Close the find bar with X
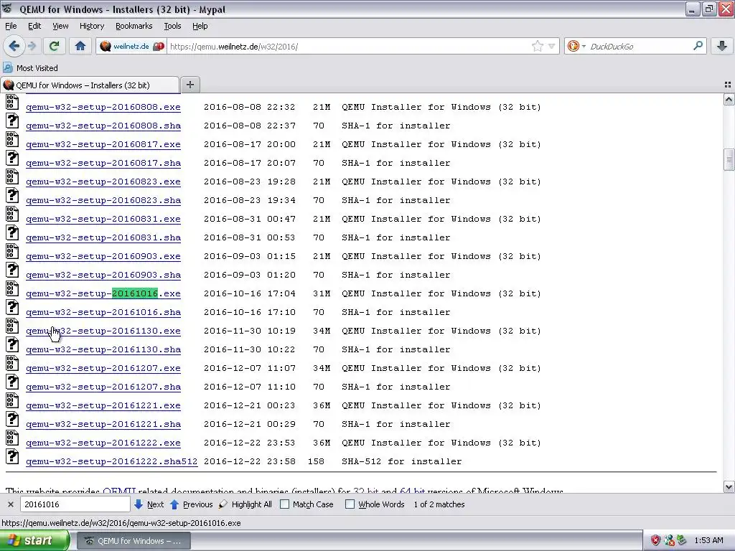Viewport: 735px width, 551px height. click(x=10, y=504)
